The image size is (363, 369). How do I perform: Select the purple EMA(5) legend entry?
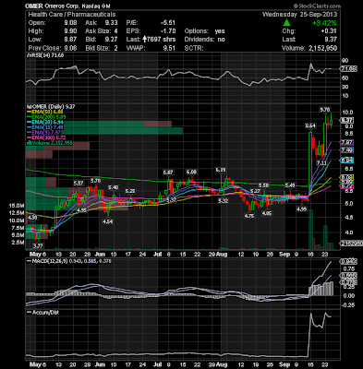coord(44,133)
